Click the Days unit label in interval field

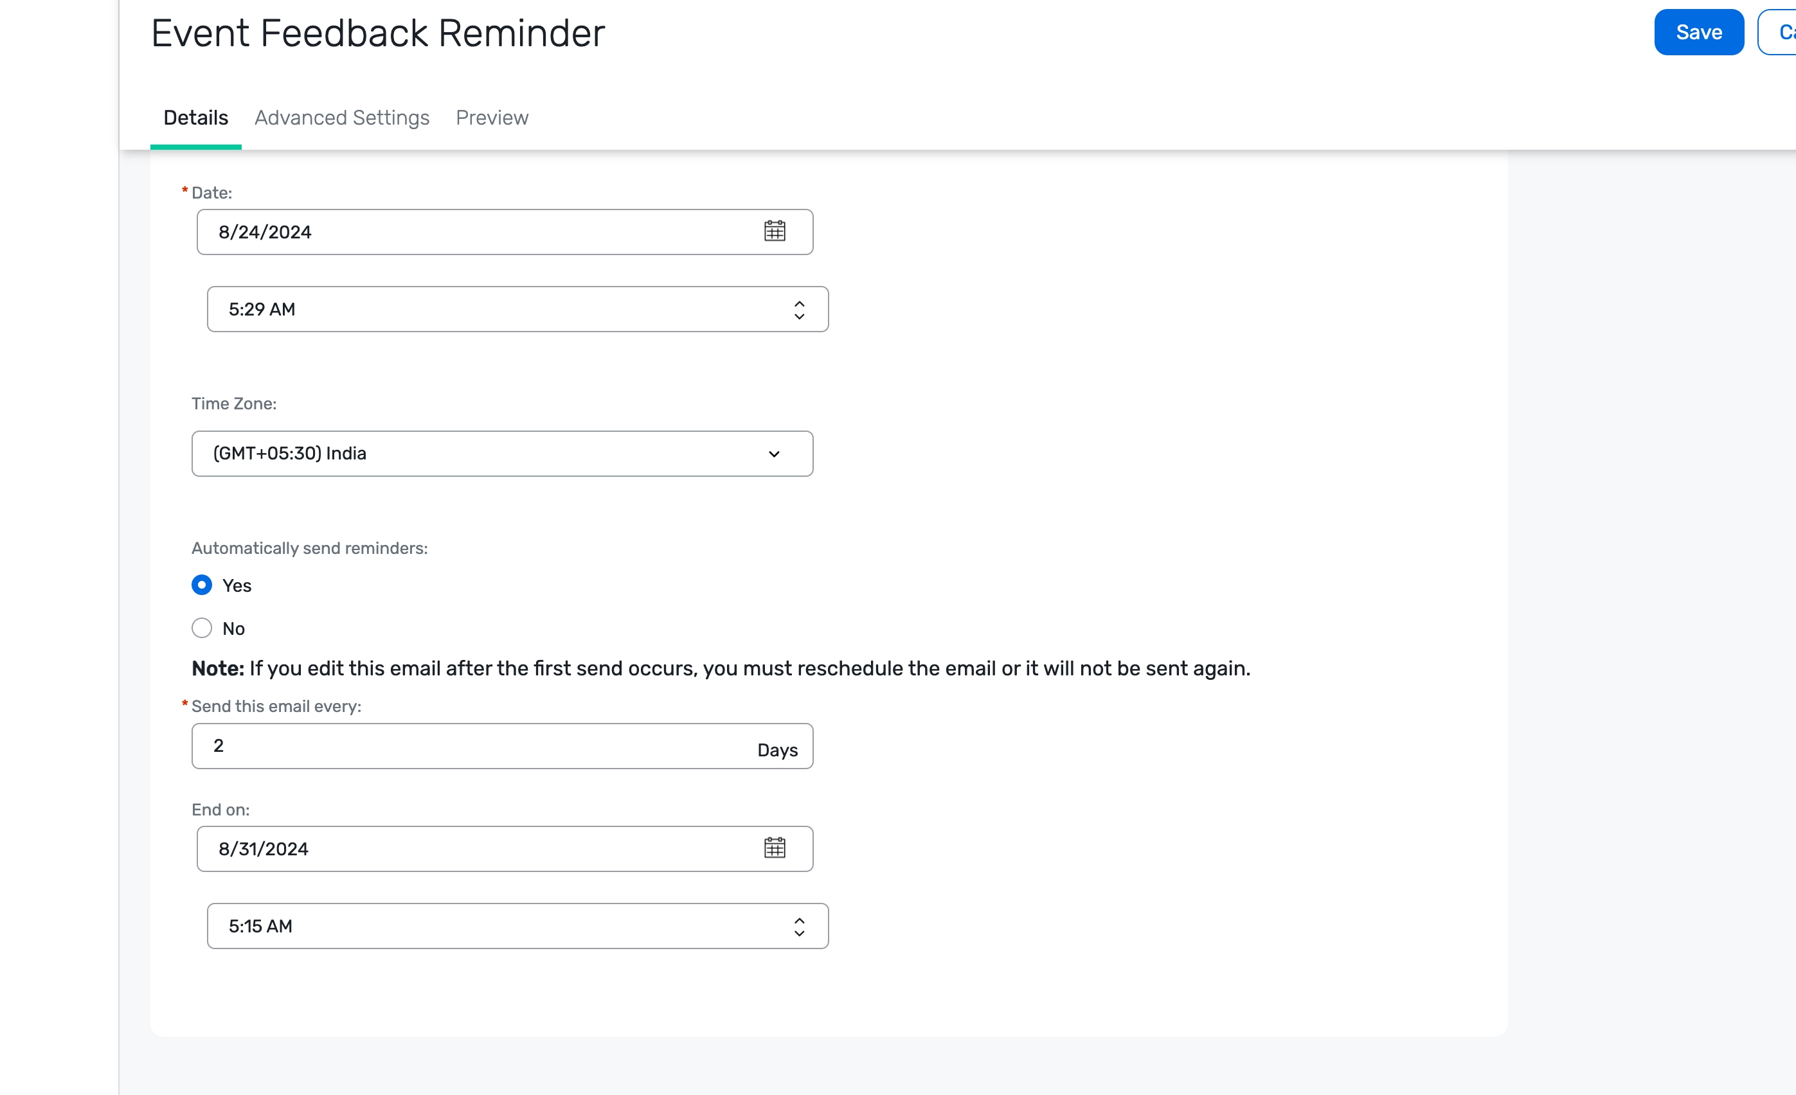(x=777, y=750)
